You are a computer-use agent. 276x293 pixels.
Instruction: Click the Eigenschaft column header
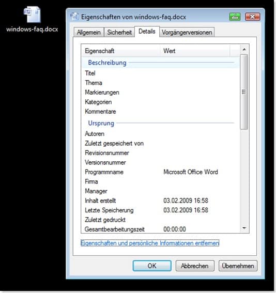121,51
